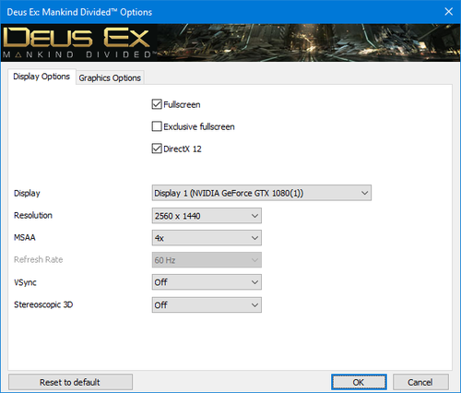The image size is (461, 393).
Task: Open the VSync Off combo box
Action: point(207,282)
